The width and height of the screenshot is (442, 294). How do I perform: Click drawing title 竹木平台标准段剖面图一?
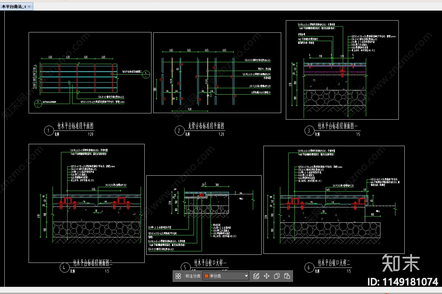click(x=337, y=126)
